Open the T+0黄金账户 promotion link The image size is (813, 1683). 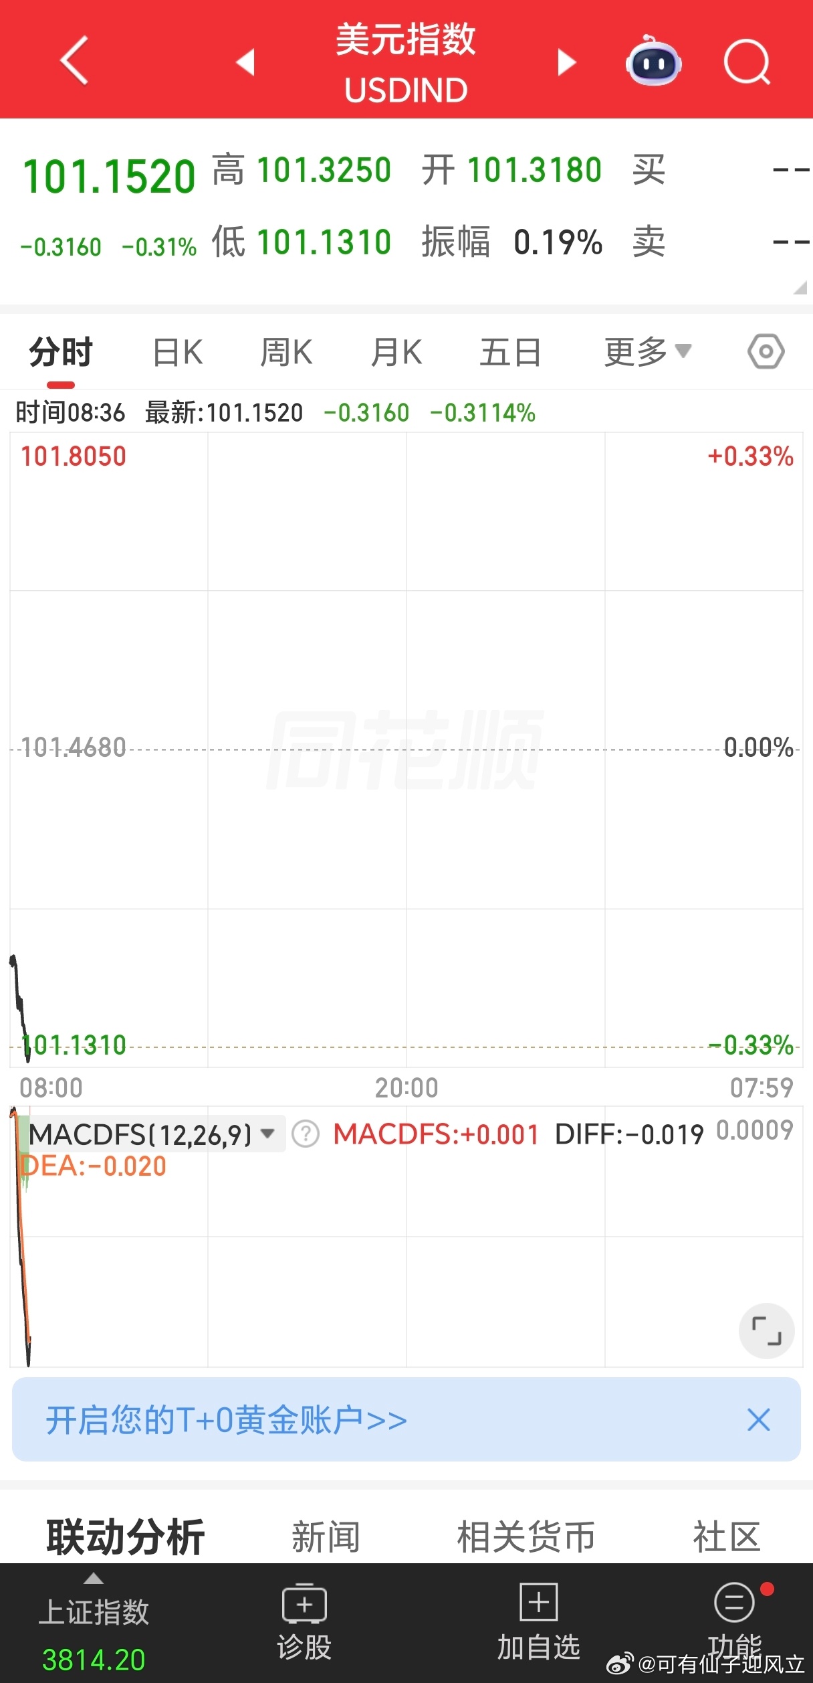click(227, 1419)
